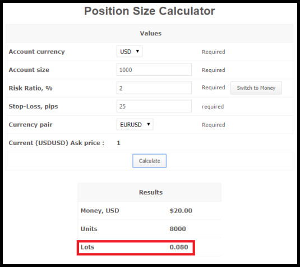Click the Calculate button

click(x=149, y=161)
